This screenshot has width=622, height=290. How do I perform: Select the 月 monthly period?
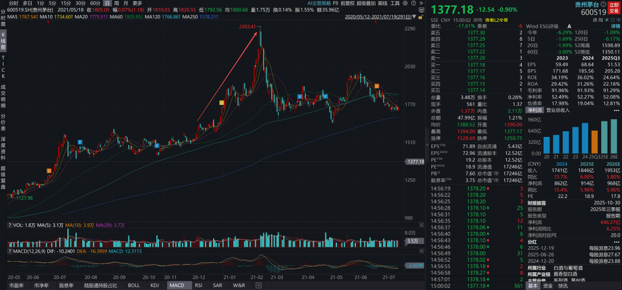coord(126,3)
